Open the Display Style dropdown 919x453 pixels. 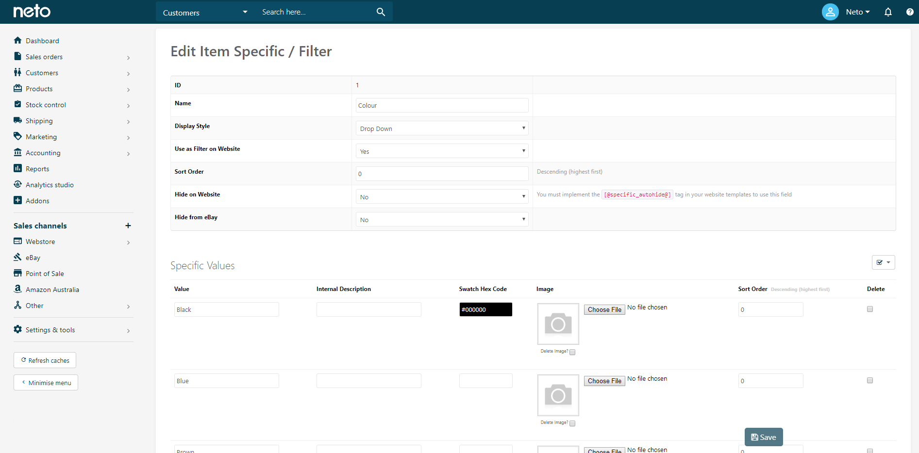pyautogui.click(x=442, y=129)
